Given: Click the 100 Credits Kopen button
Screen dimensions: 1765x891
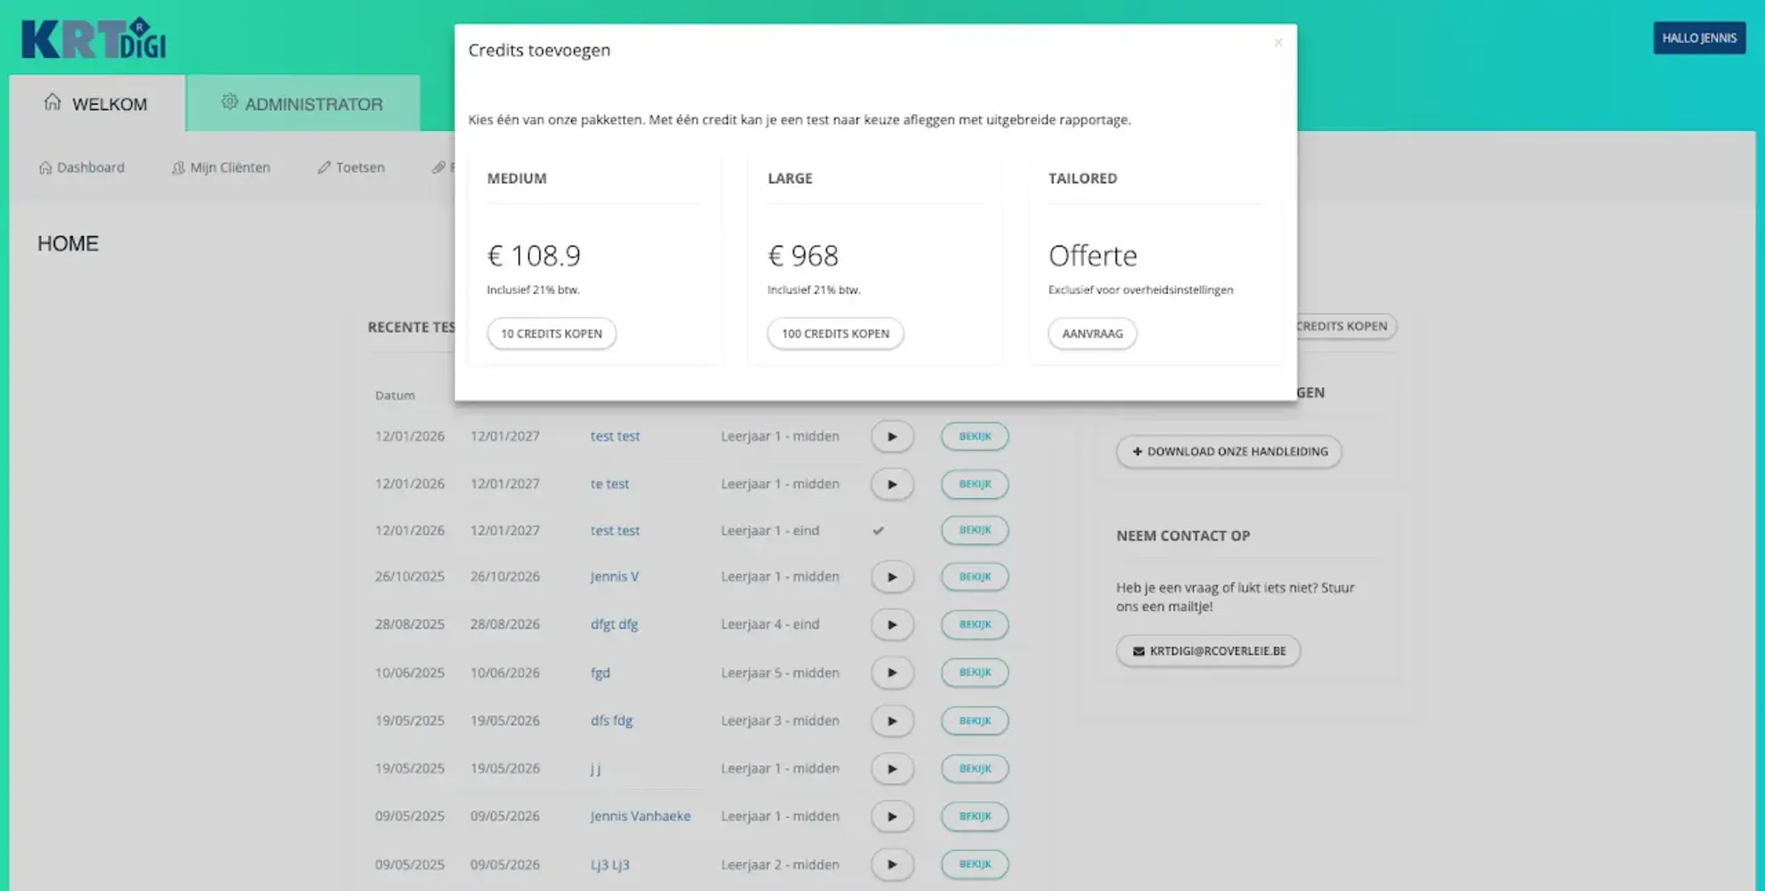Looking at the screenshot, I should 835,333.
